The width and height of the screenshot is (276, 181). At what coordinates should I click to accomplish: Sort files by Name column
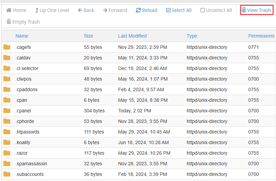tap(22, 36)
